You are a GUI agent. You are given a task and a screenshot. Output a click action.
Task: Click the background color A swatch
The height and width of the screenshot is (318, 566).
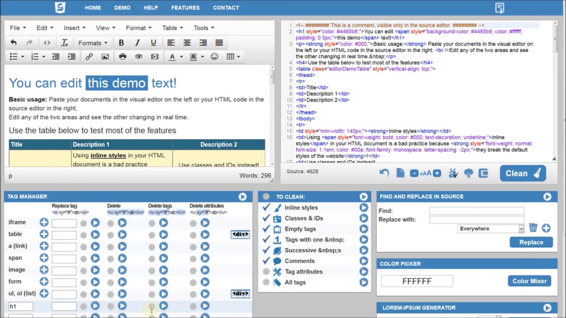(x=193, y=57)
